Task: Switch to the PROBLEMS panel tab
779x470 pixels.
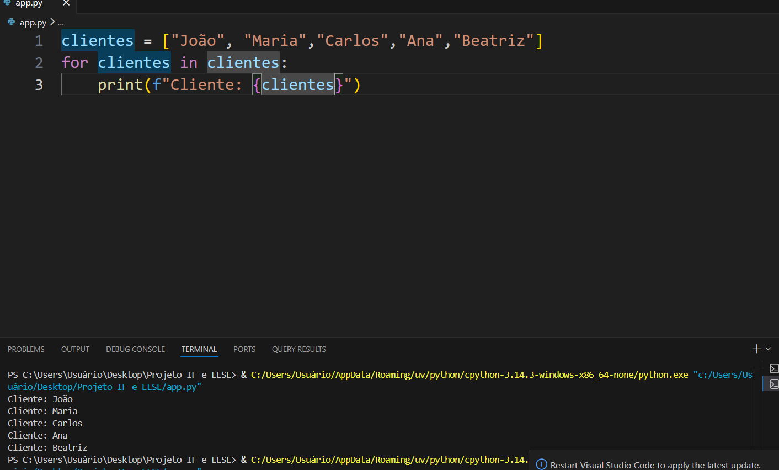Action: 26,349
